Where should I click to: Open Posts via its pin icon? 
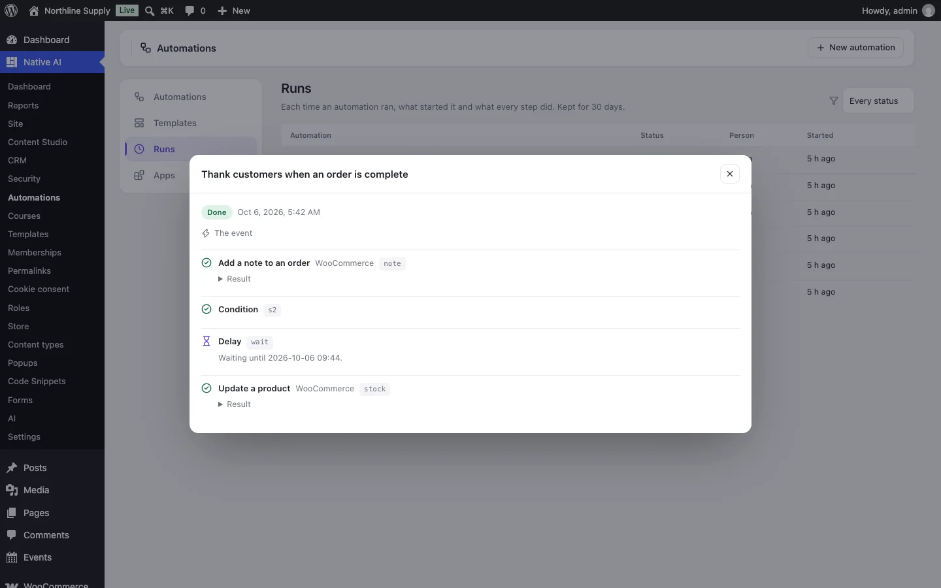click(12, 468)
